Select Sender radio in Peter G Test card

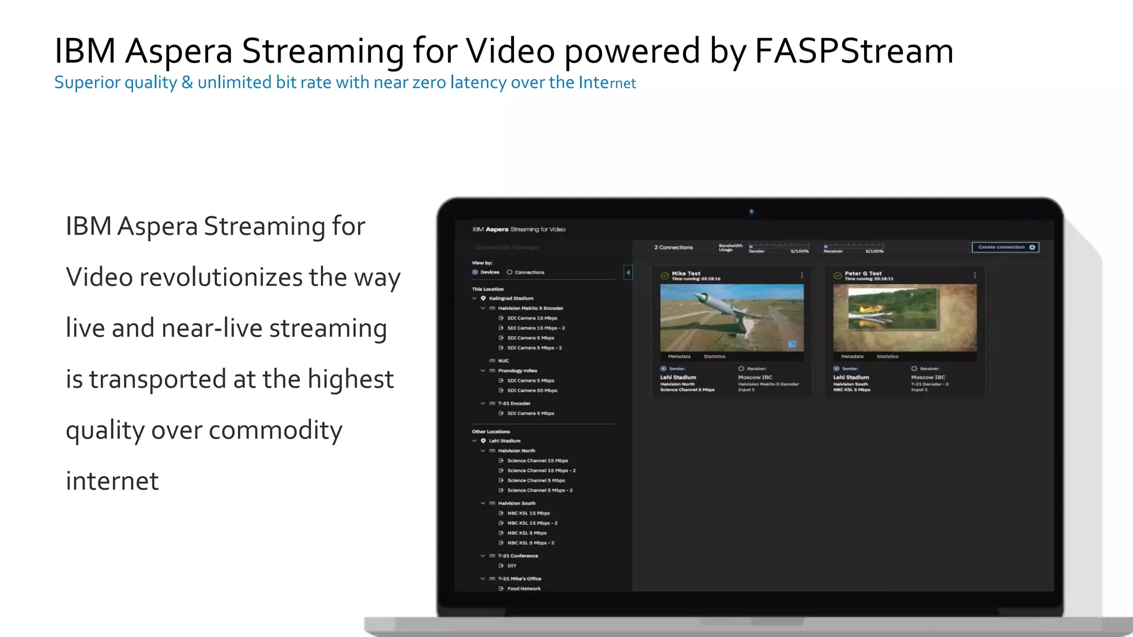(836, 368)
